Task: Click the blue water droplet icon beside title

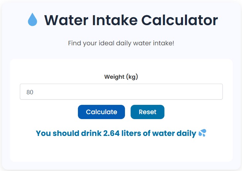Action: [x=32, y=20]
